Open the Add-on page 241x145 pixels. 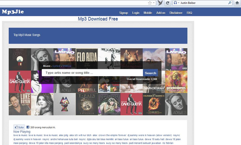[x=161, y=13]
